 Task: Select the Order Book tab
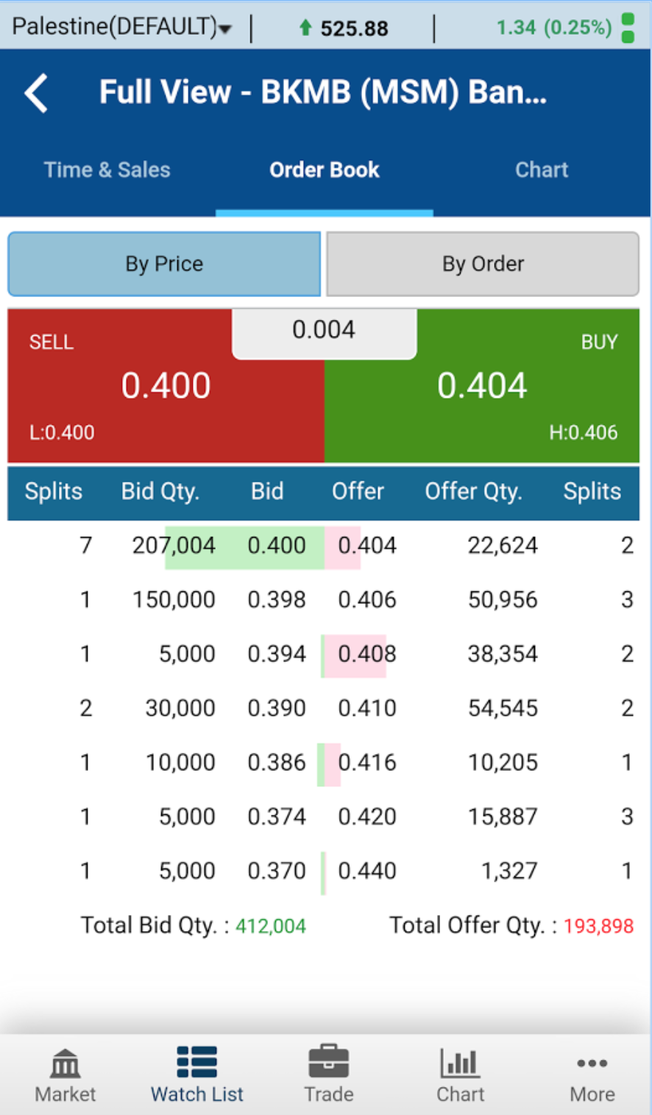click(x=325, y=170)
